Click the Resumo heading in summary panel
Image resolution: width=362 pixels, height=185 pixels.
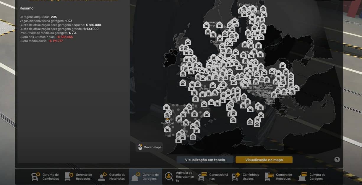[27, 8]
